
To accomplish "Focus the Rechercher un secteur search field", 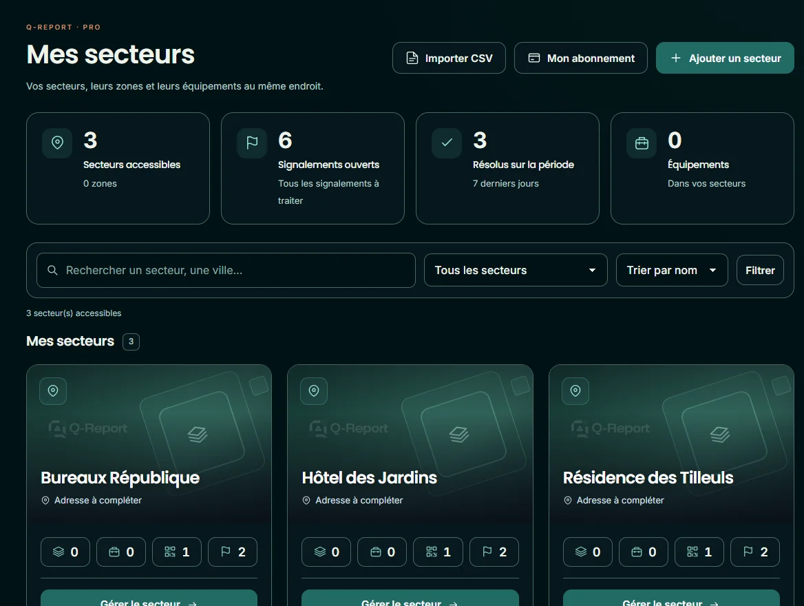I will (226, 270).
